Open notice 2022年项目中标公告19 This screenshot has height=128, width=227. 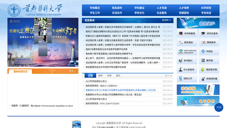point(96,99)
